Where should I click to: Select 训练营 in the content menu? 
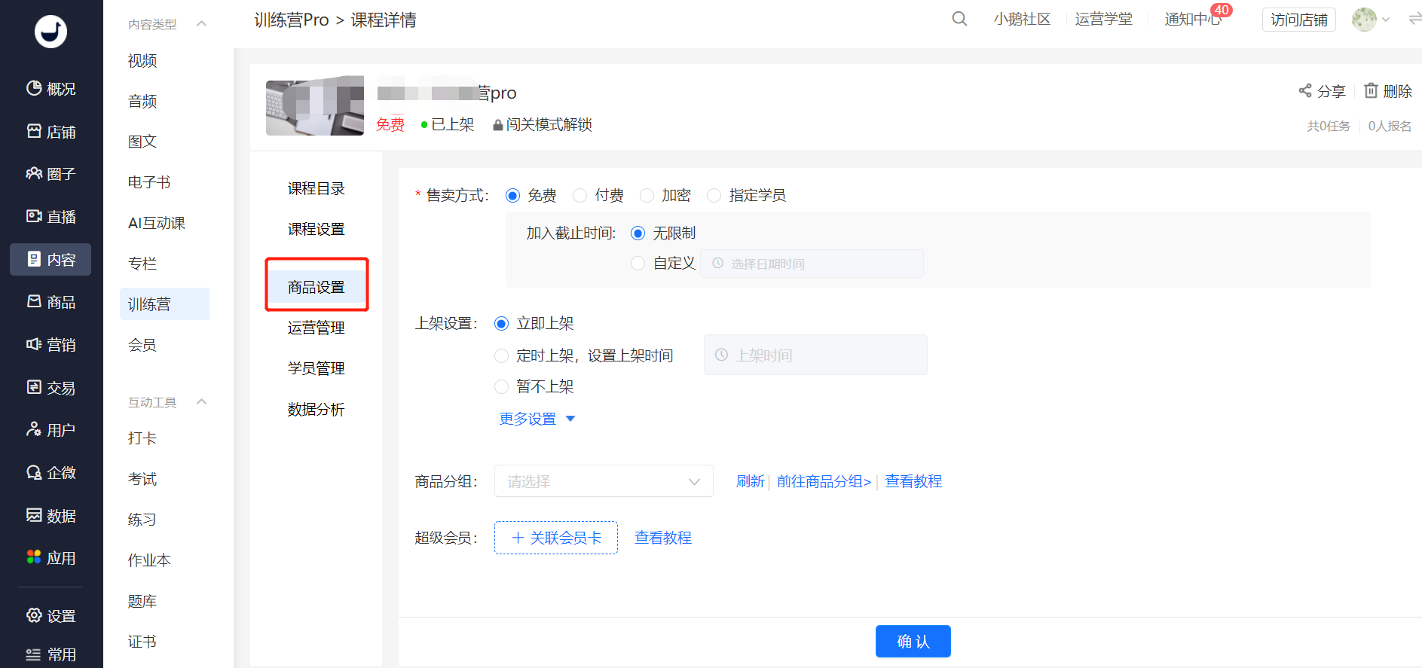164,304
